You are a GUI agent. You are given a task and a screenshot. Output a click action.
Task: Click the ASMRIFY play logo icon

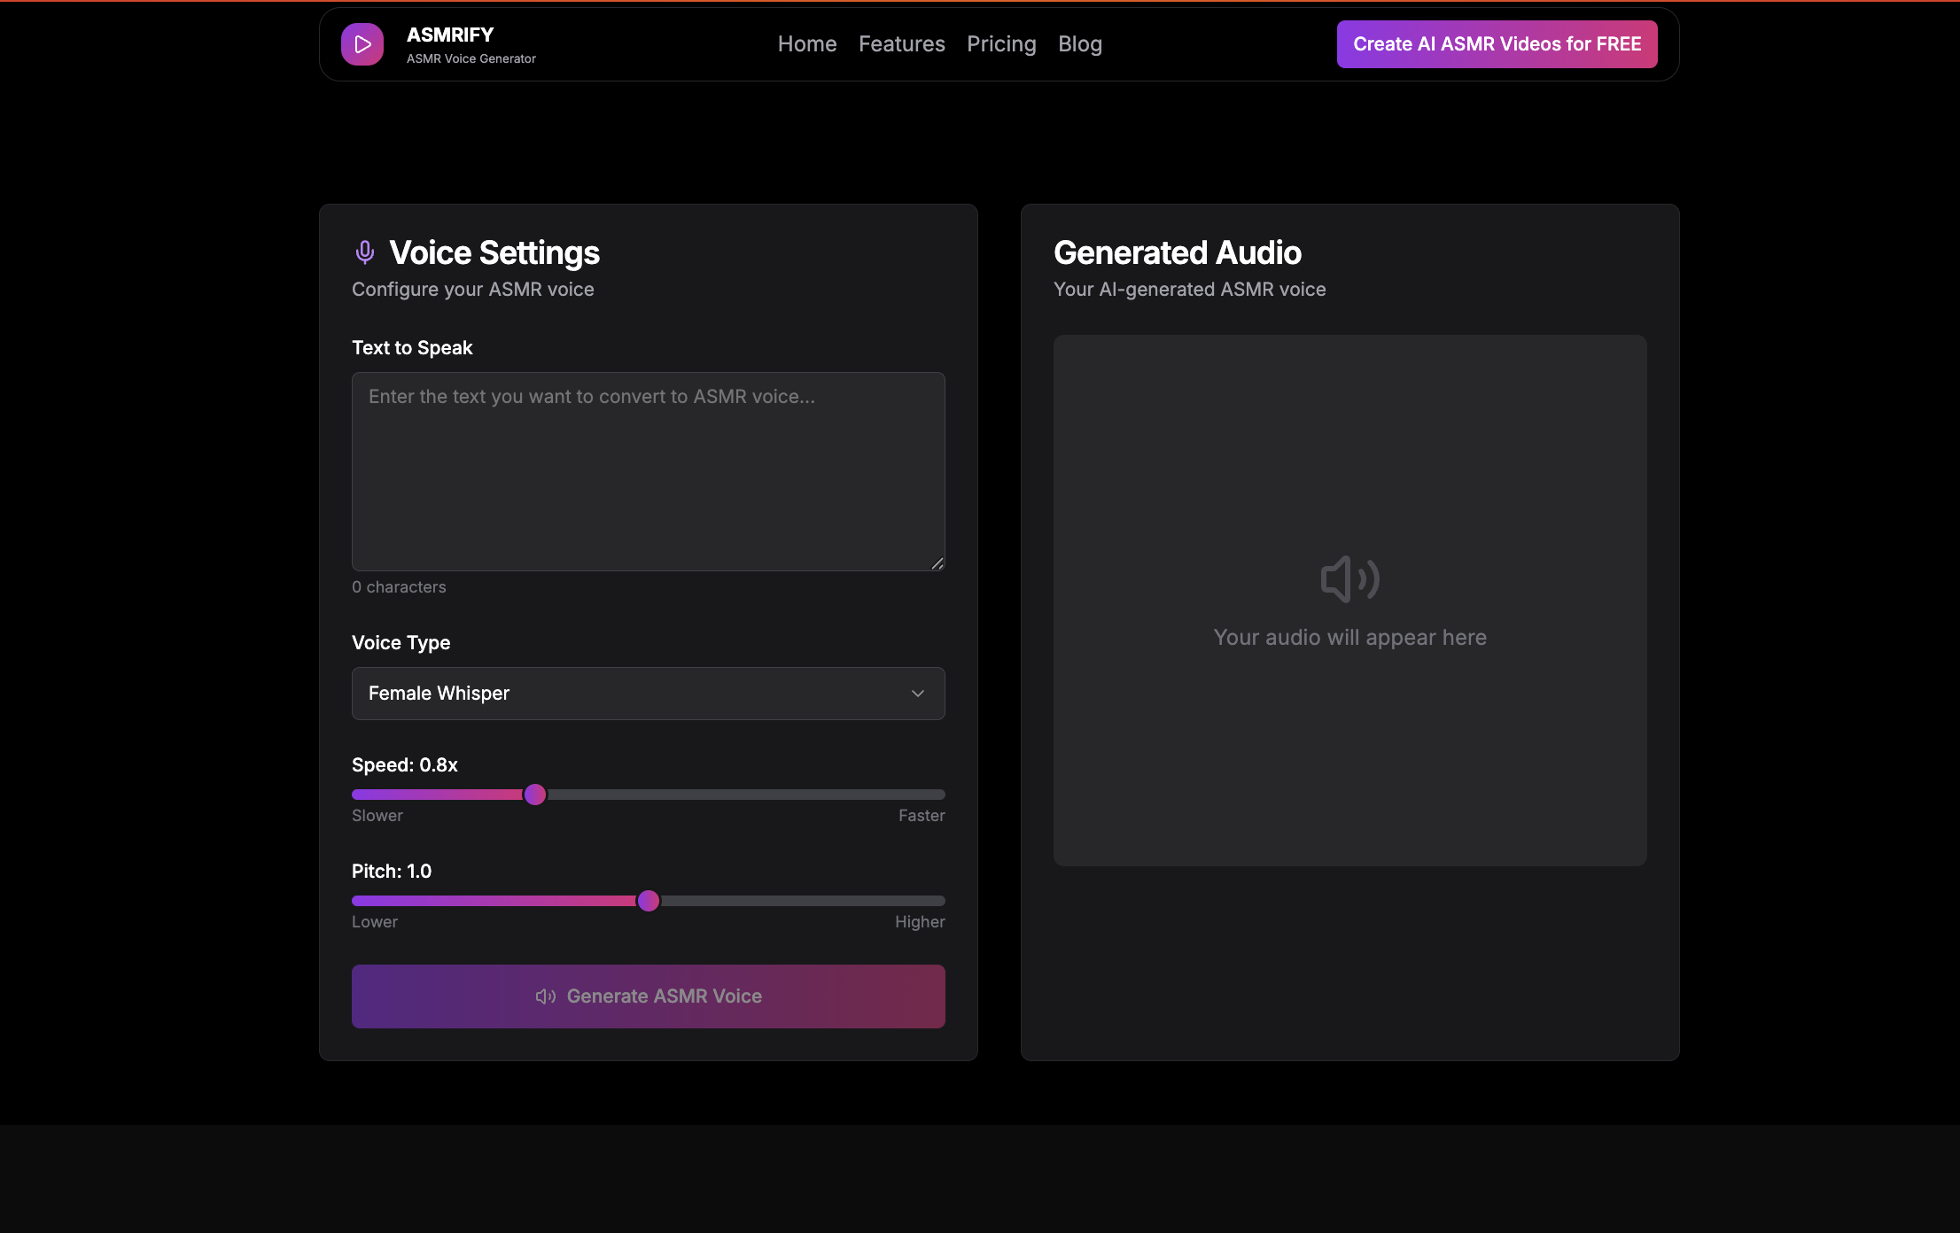362,43
